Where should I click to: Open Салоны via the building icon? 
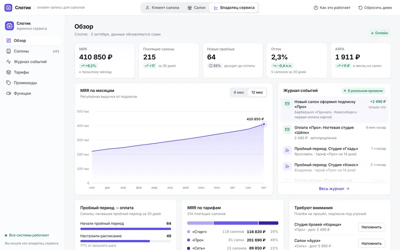pyautogui.click(x=8, y=51)
